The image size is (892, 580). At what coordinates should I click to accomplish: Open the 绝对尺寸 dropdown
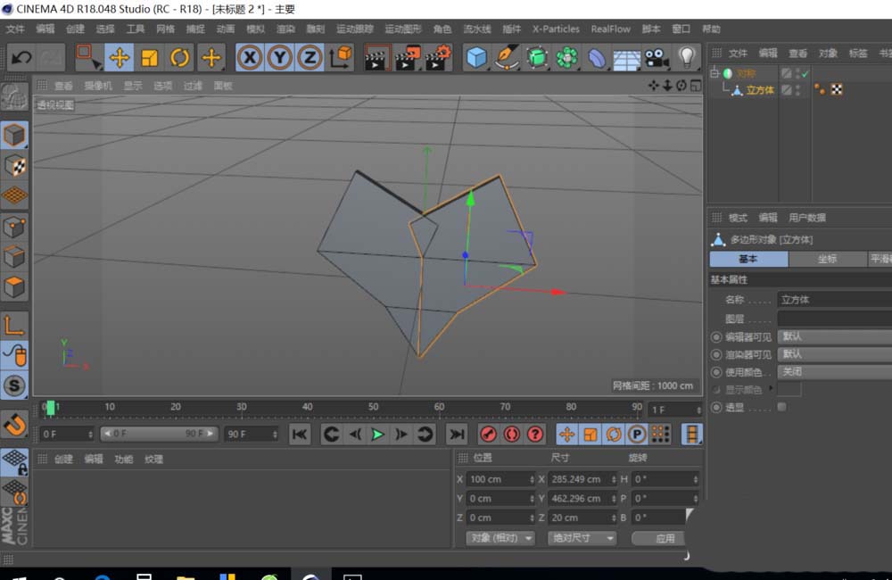581,538
